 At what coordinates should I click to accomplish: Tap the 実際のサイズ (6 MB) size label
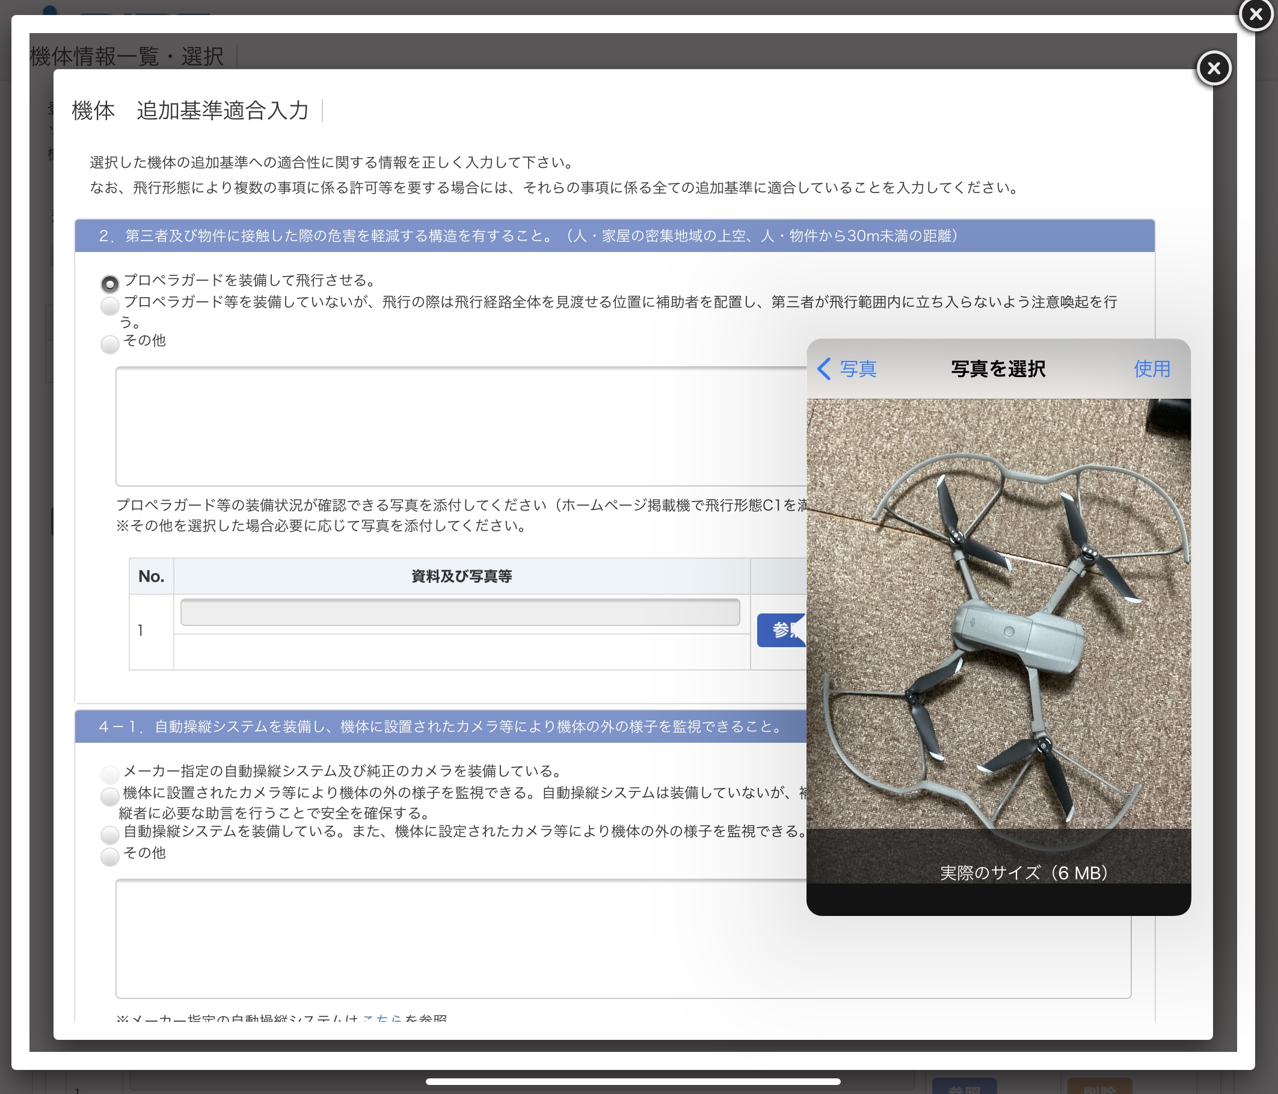coord(1024,873)
